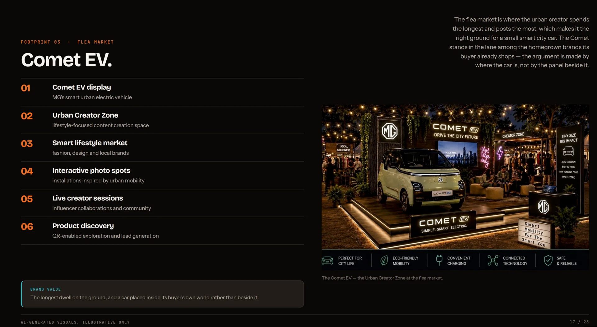Click the orange number 01
This screenshot has height=327, width=597.
(25, 88)
